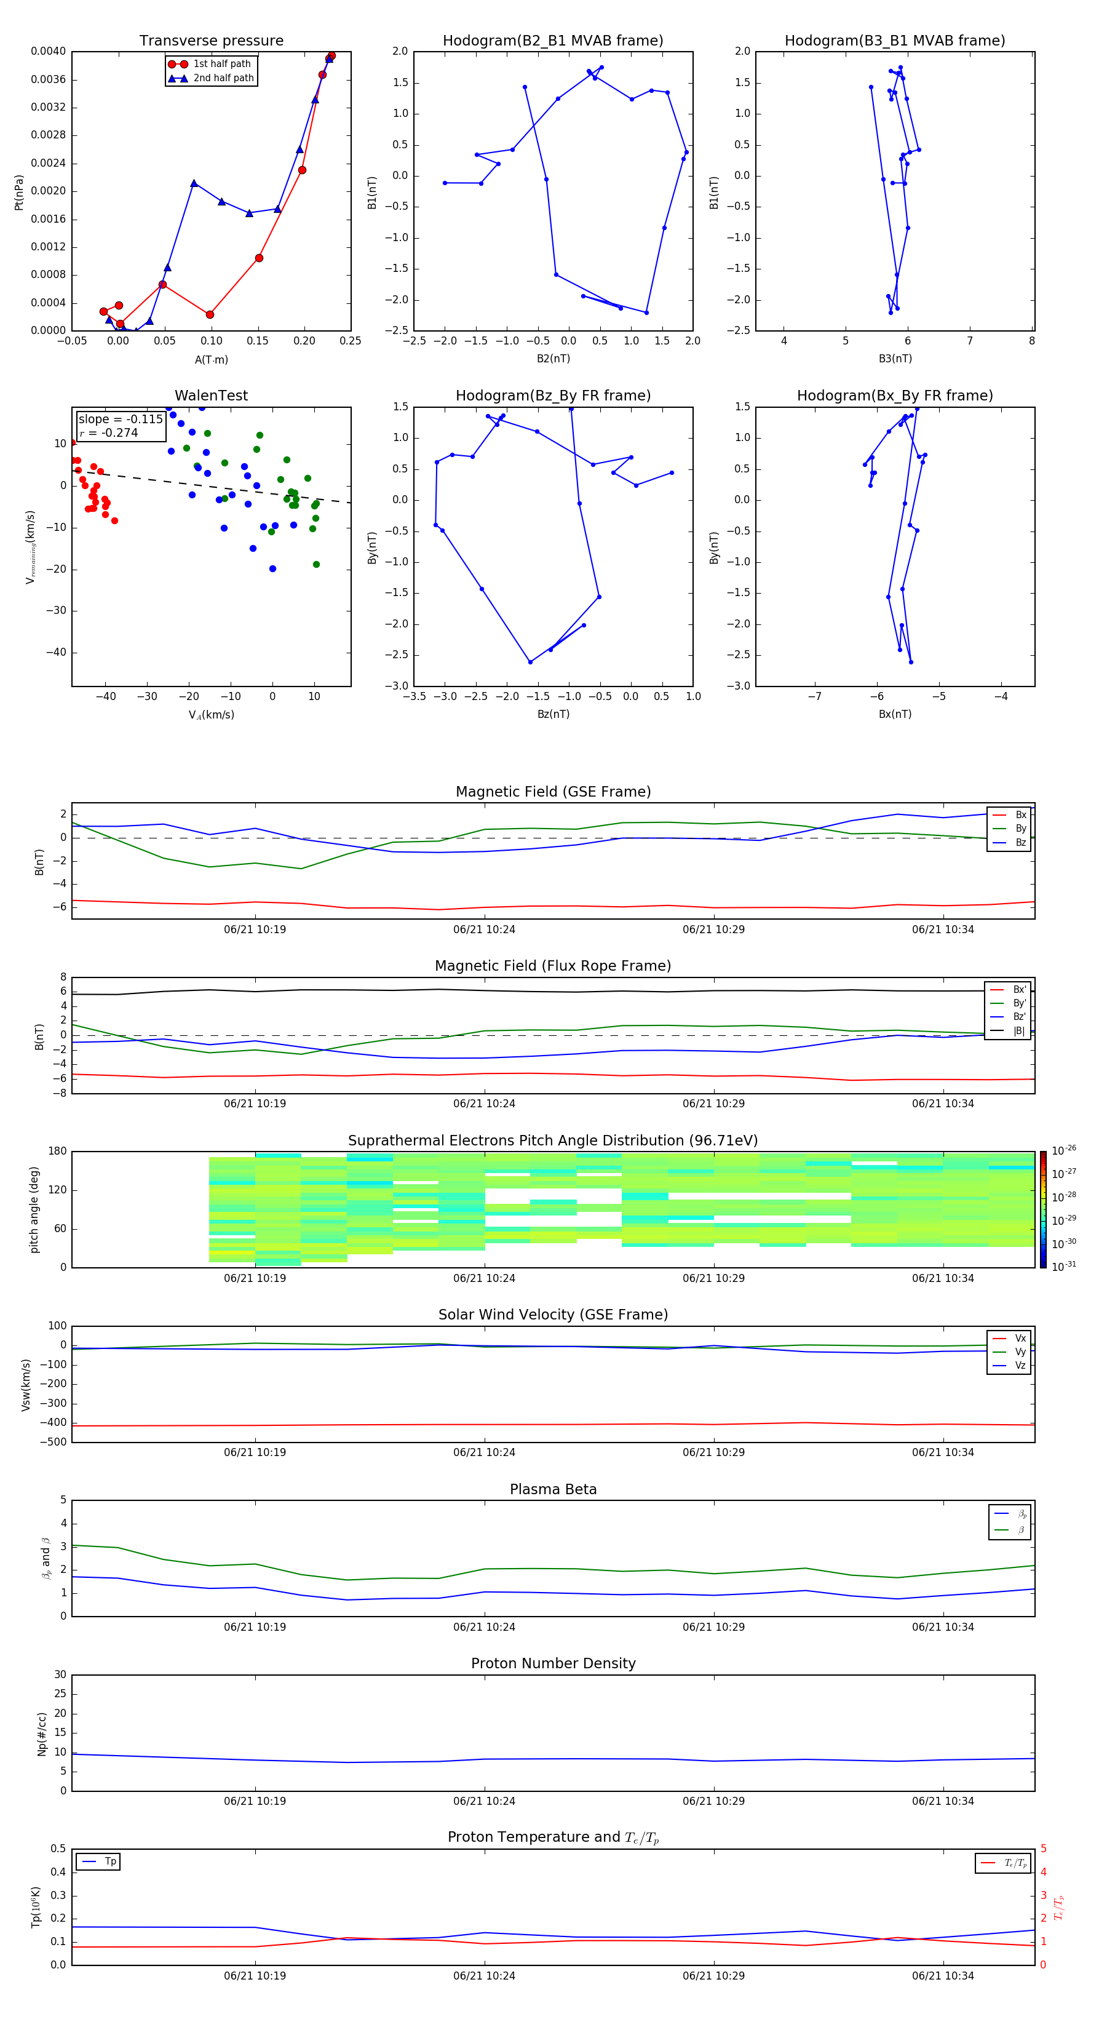Click the Plasma Beta legend box
This screenshot has height=2030, width=1107.
tap(1009, 1521)
